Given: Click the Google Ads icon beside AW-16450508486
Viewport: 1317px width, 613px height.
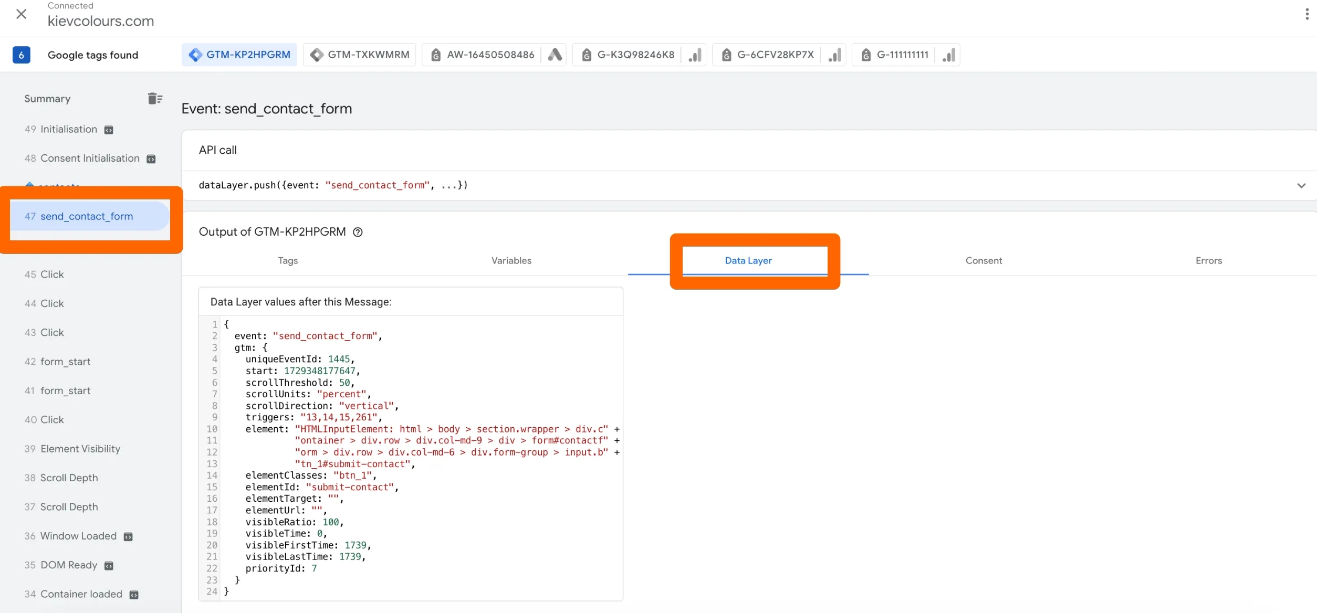Looking at the screenshot, I should coord(555,55).
